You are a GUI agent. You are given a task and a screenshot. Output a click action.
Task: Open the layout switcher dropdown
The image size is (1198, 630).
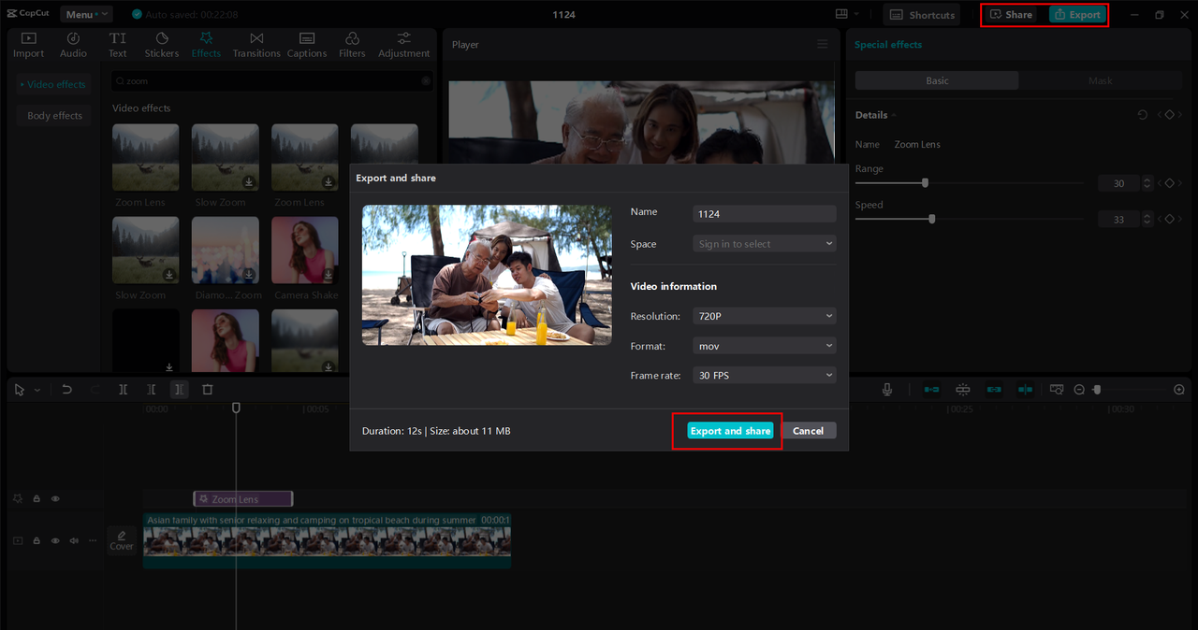pyautogui.click(x=848, y=14)
